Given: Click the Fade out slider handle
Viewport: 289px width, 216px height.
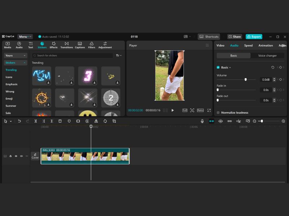Looking at the screenshot, I should 218,100.
